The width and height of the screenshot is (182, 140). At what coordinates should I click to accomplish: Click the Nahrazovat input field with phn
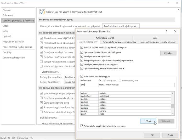point(89,85)
